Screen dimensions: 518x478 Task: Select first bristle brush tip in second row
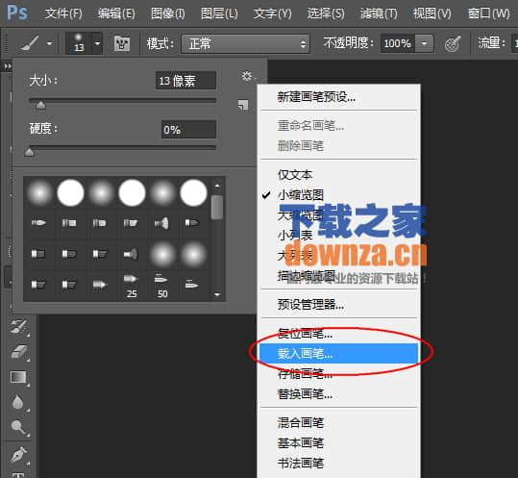tap(39, 223)
